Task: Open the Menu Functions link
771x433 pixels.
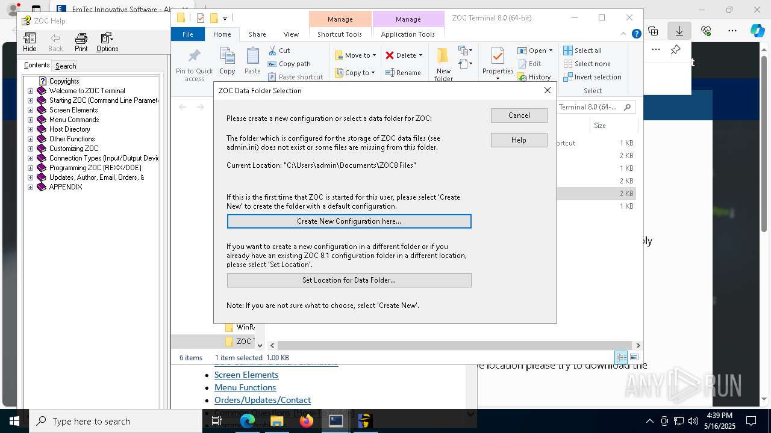Action: coord(245,387)
